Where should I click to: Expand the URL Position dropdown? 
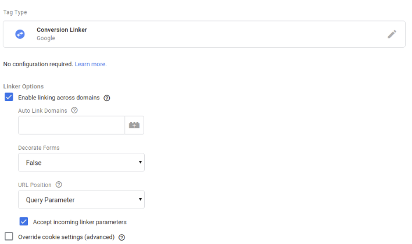(81, 200)
